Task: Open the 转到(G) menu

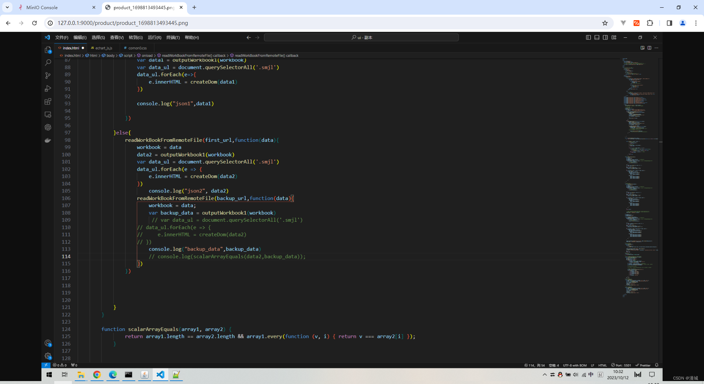Action: click(x=136, y=37)
